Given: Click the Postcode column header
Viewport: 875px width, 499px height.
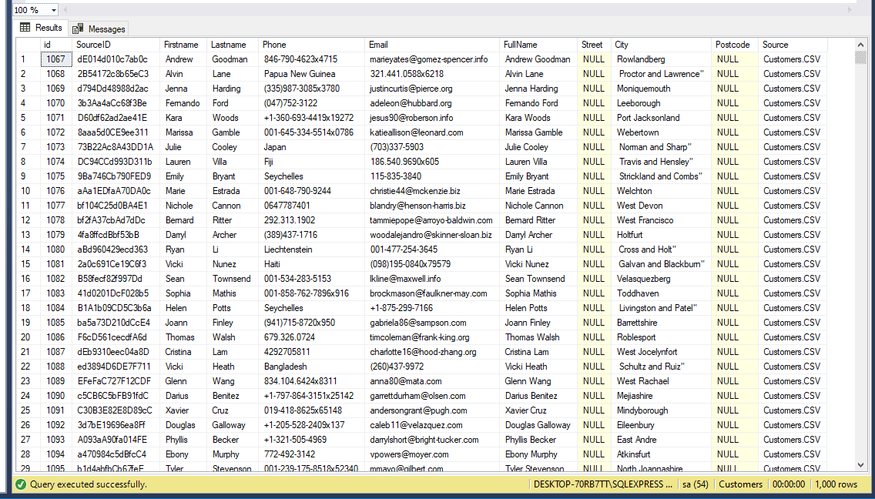Looking at the screenshot, I should click(734, 45).
